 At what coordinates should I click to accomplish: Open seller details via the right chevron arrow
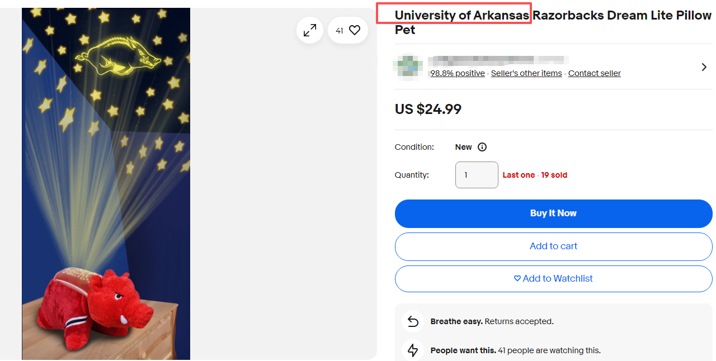[x=704, y=67]
